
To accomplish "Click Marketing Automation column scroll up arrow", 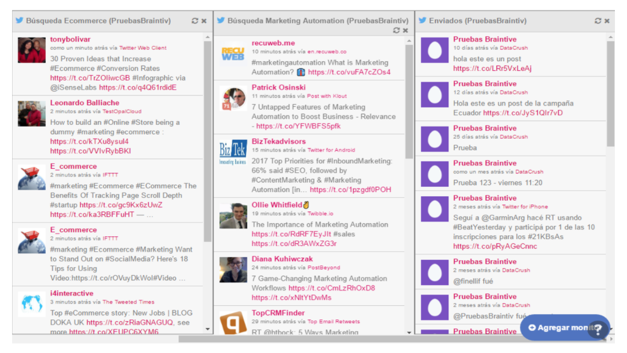I will coord(409,41).
